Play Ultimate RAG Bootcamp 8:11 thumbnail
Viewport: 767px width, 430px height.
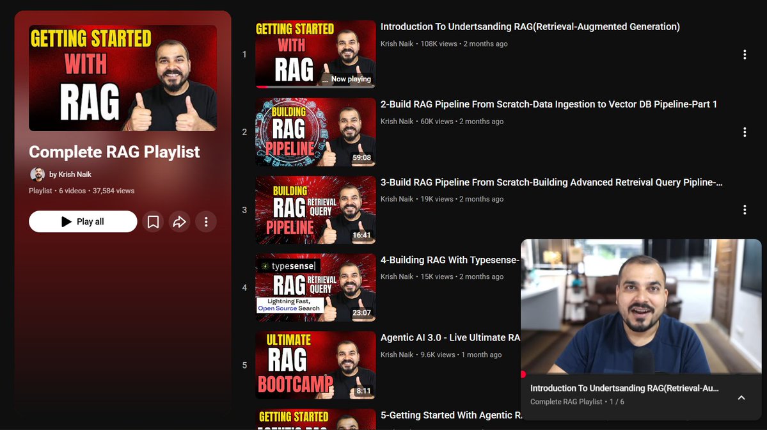(x=315, y=365)
